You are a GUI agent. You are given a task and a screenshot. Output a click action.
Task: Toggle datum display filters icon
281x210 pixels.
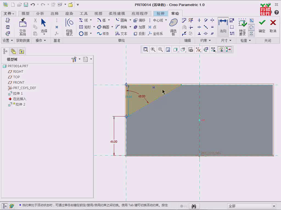click(x=198, y=49)
